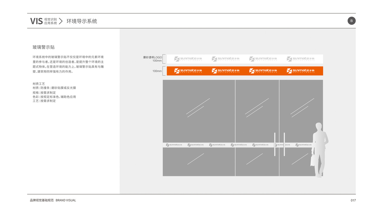Click the left glass door handle

275,144
